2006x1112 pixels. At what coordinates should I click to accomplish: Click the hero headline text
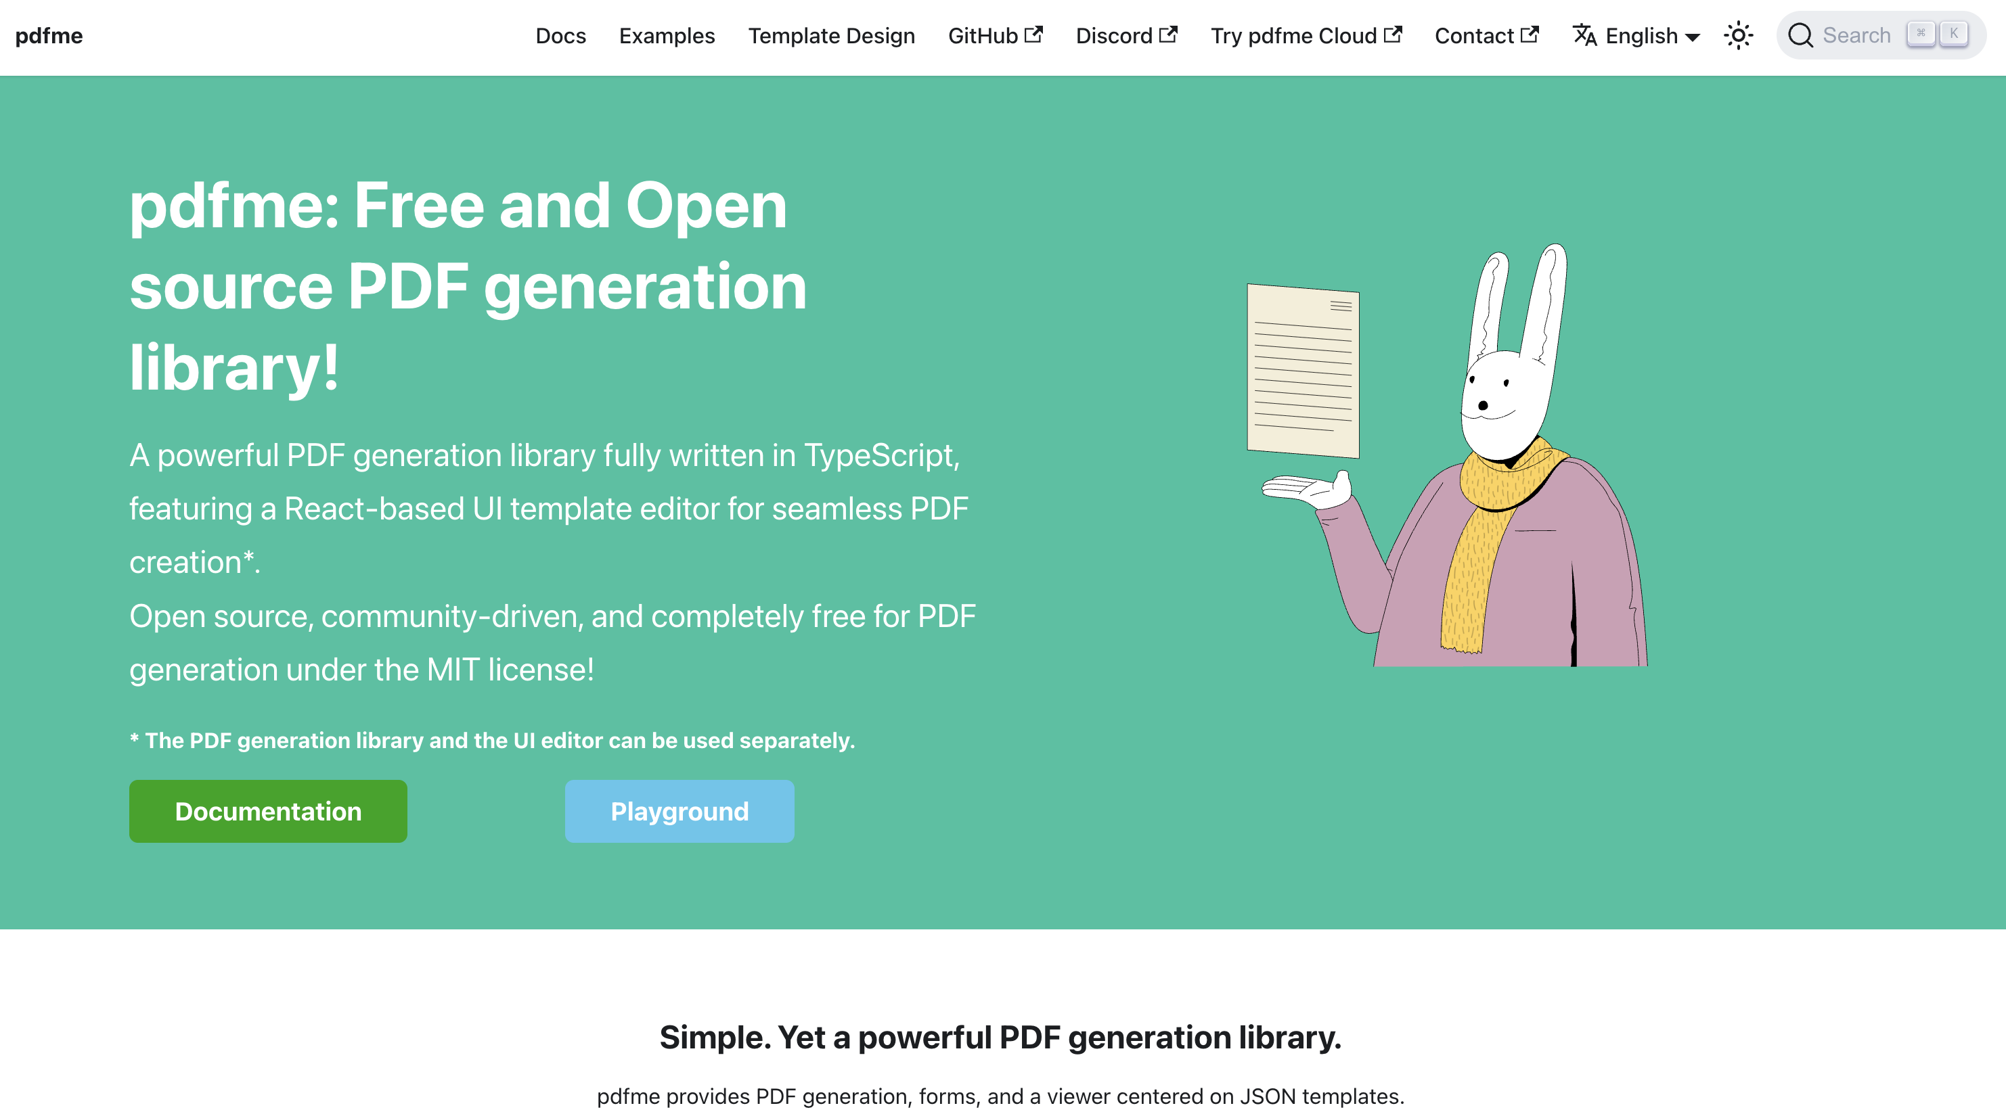tap(468, 285)
